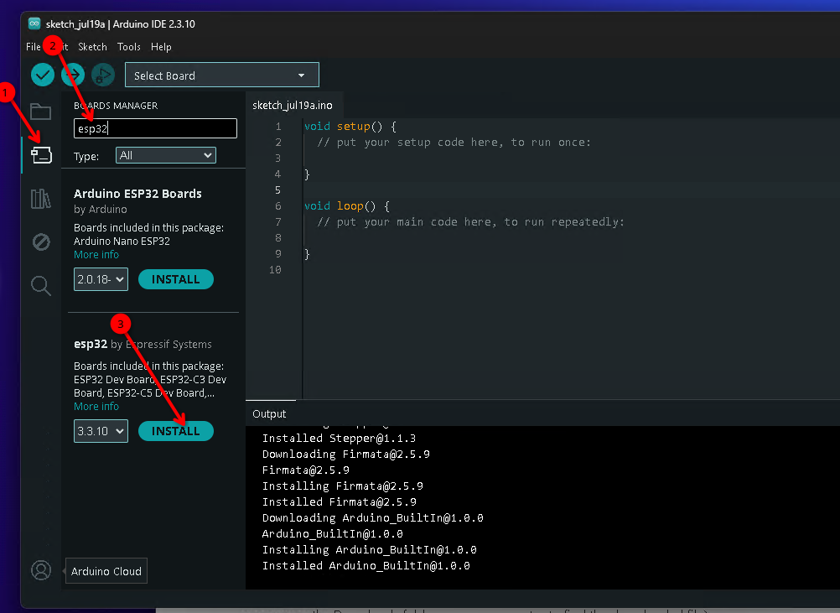This screenshot has width=840, height=613.
Task: Open the Type filter dropdown set to All
Action: (165, 155)
